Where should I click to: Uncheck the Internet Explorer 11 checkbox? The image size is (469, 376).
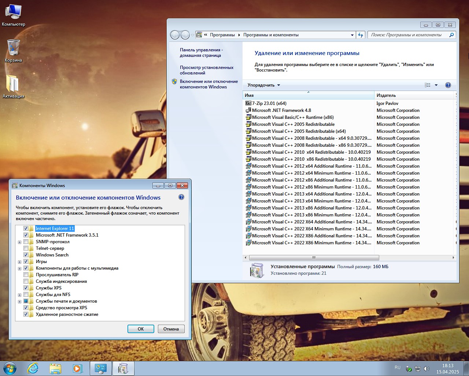pyautogui.click(x=26, y=229)
